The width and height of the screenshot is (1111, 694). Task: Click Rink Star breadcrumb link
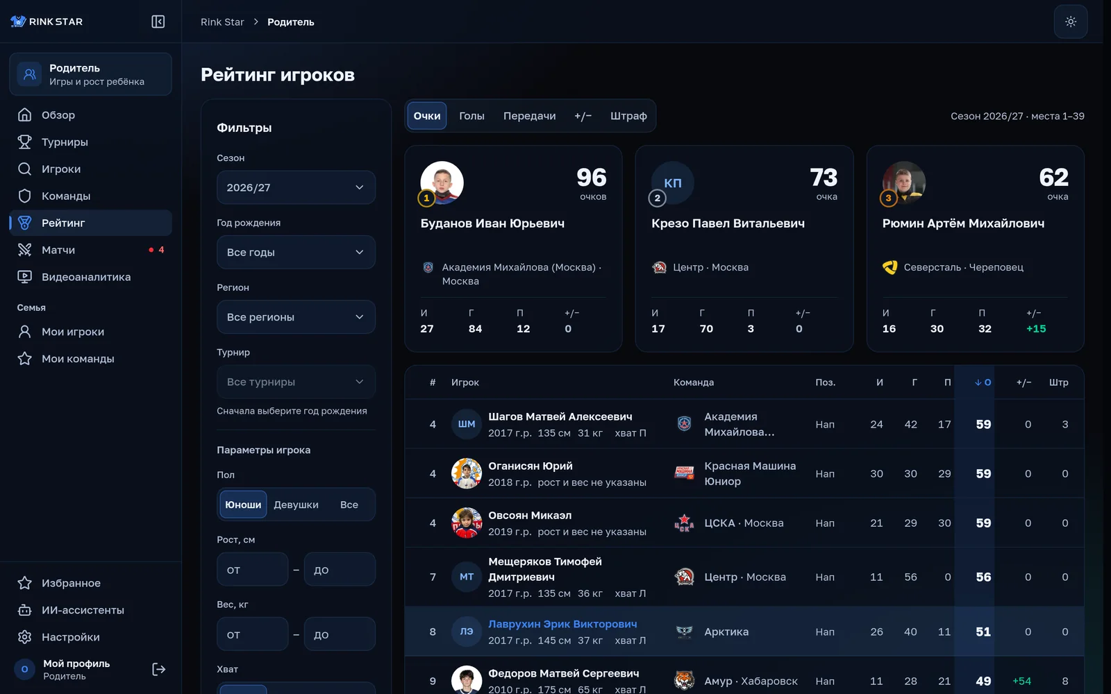click(x=222, y=22)
